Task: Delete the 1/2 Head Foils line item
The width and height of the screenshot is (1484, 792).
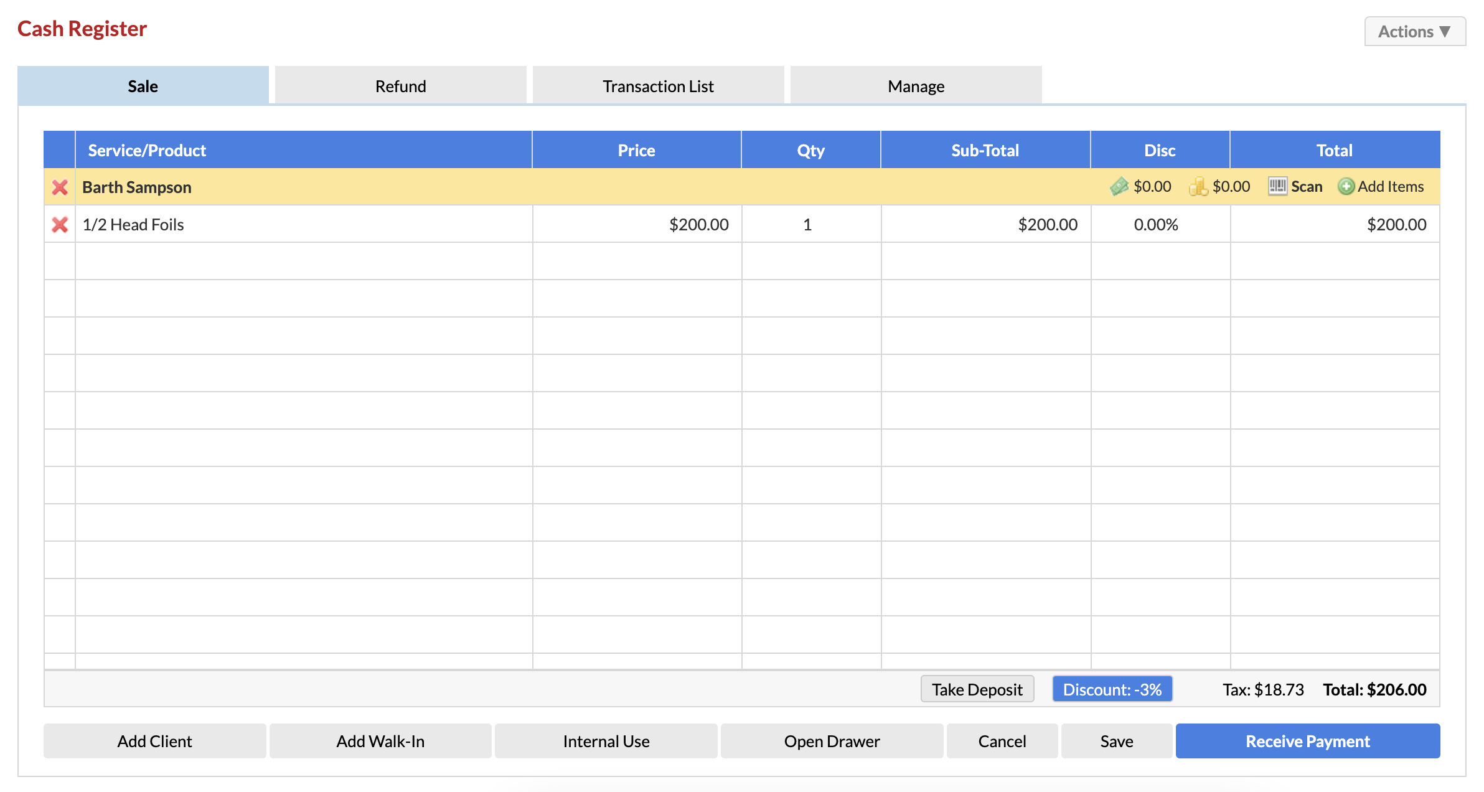Action: point(60,225)
